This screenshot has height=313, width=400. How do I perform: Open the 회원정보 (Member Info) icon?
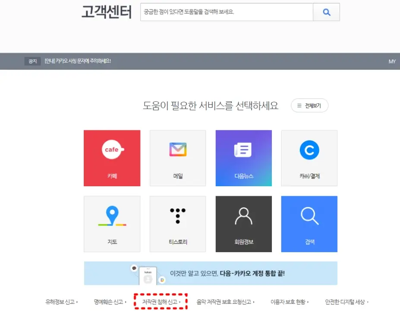[x=243, y=224]
